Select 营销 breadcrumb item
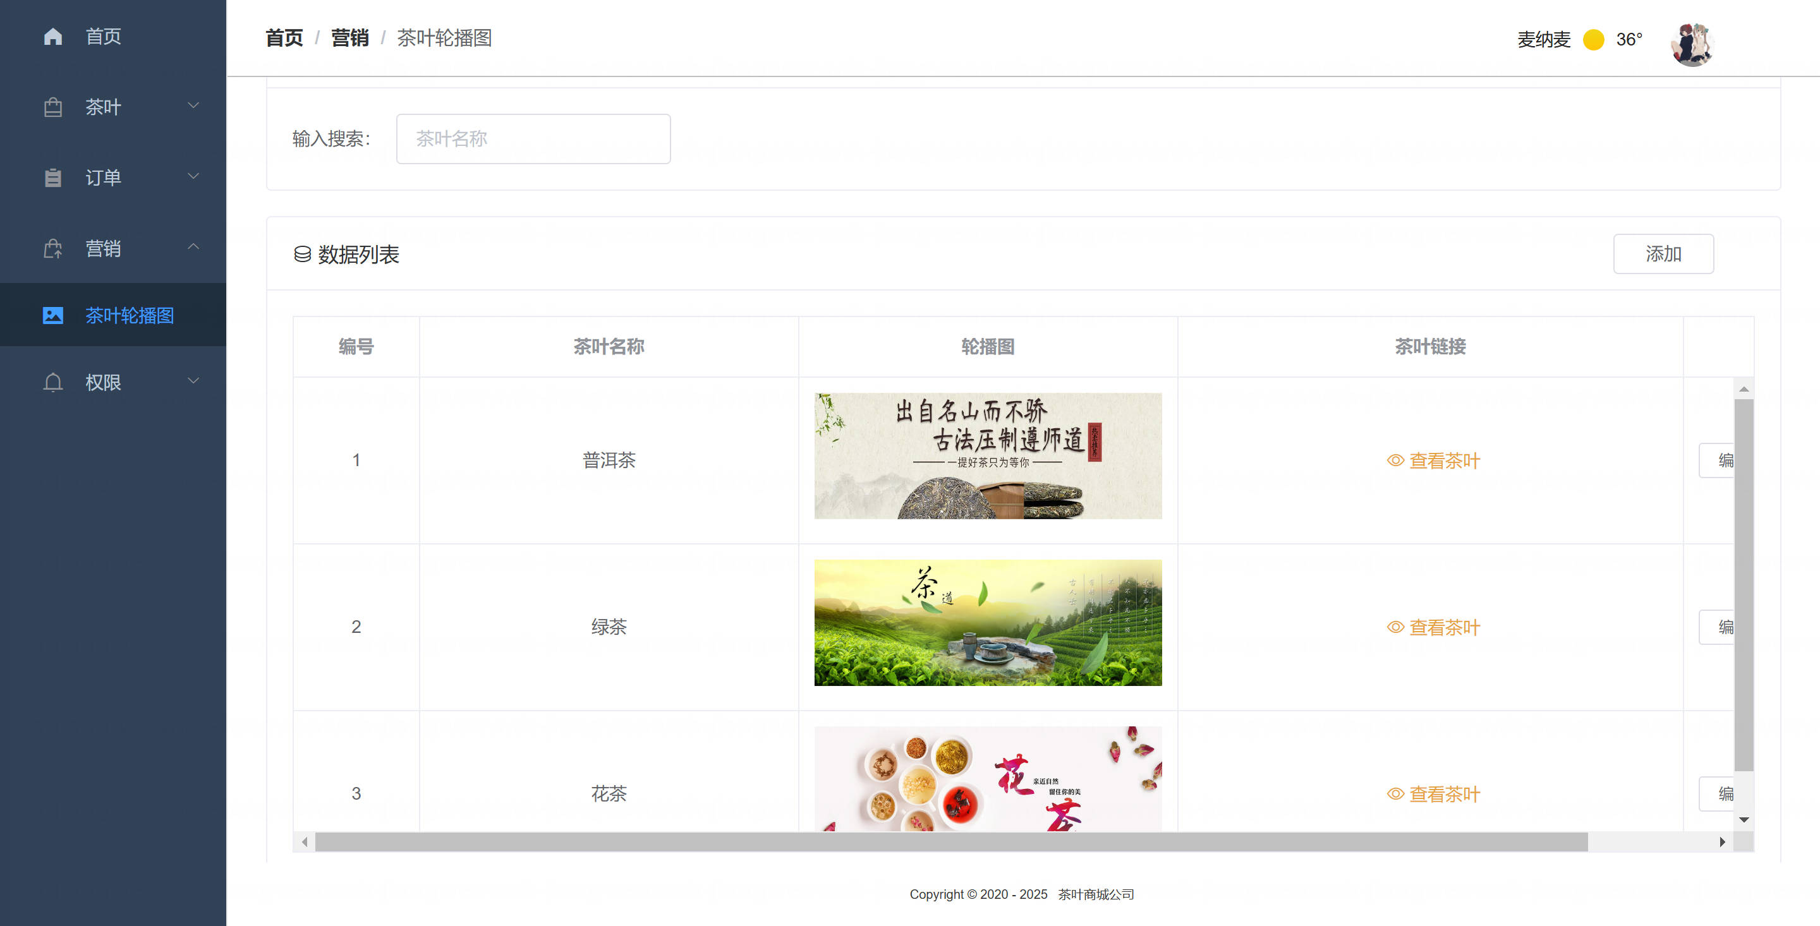 coord(349,38)
